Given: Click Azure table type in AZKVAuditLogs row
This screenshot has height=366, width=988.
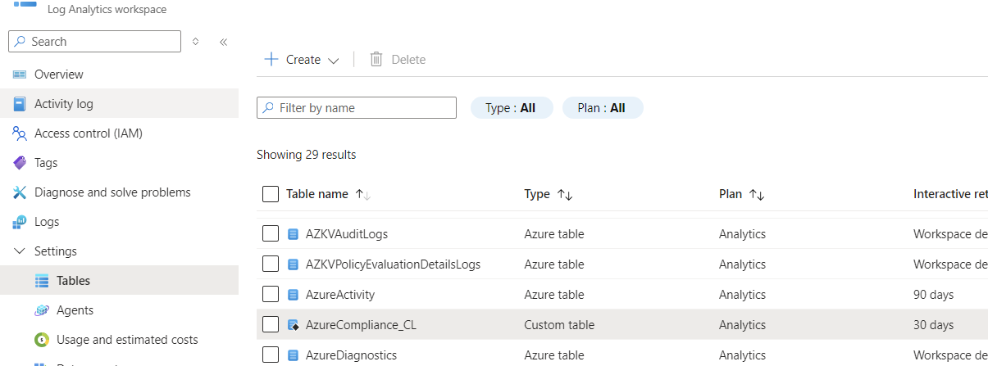Looking at the screenshot, I should point(554,234).
